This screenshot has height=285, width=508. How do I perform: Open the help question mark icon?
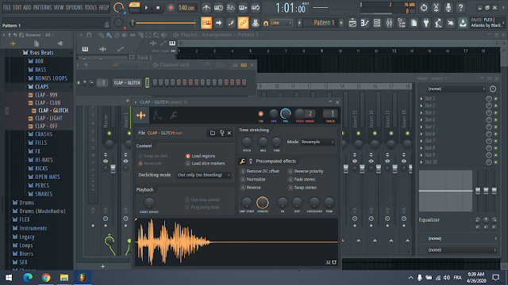click(460, 7)
